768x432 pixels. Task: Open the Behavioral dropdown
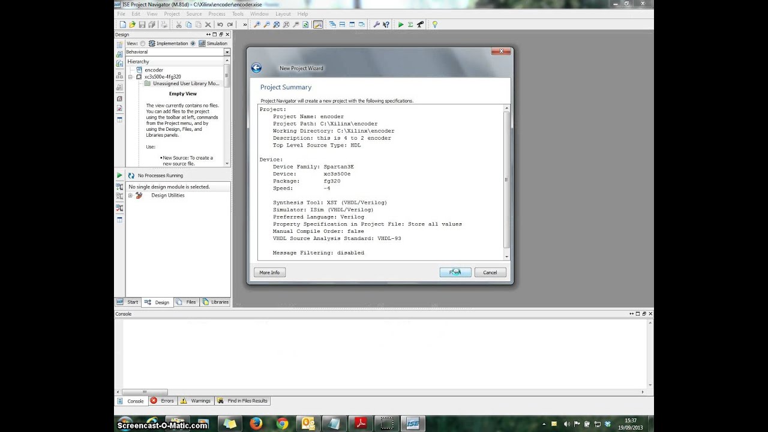click(x=227, y=52)
